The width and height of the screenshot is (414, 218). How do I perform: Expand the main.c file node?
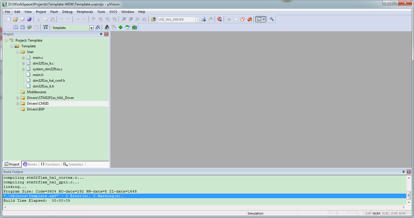[x=23, y=58]
